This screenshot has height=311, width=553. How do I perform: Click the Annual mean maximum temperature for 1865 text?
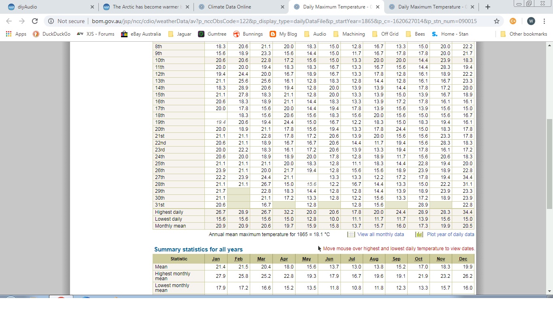pyautogui.click(x=269, y=234)
